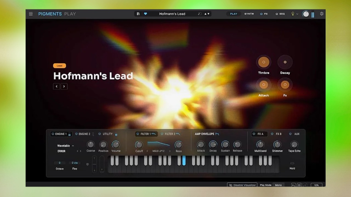The height and width of the screenshot is (197, 351).
Task: Select the previous preset with the up arrow
Action: (x=205, y=14)
